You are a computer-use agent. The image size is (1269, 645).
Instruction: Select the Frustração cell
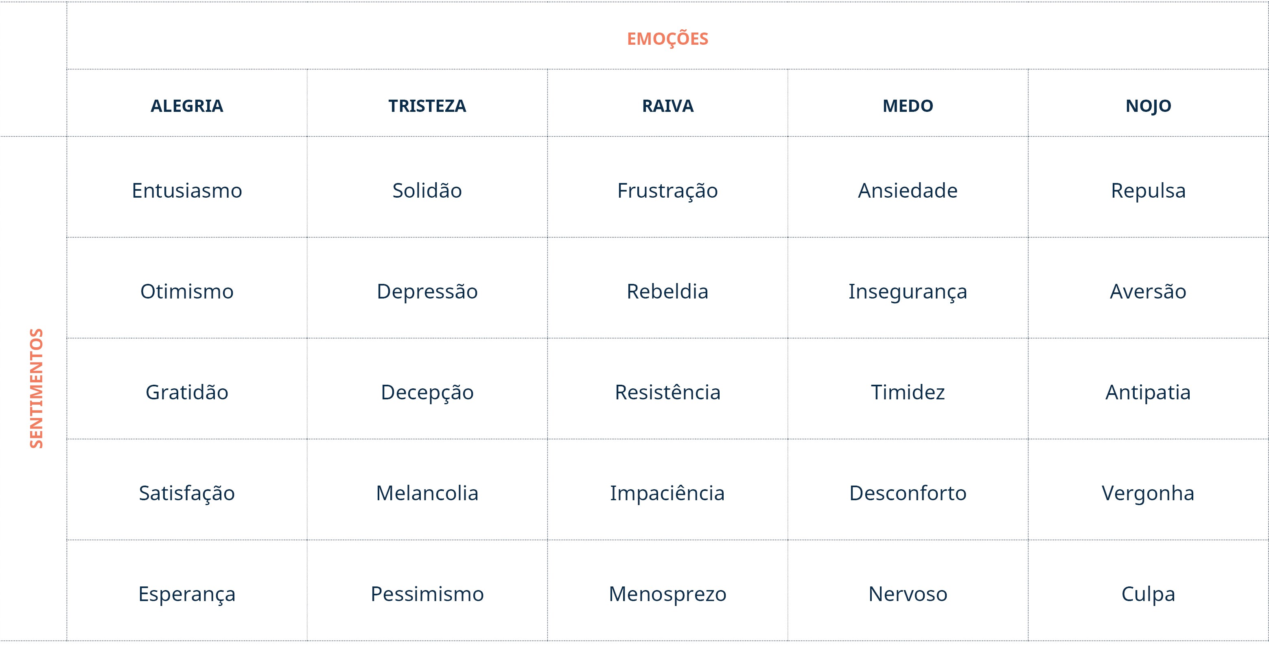click(667, 191)
